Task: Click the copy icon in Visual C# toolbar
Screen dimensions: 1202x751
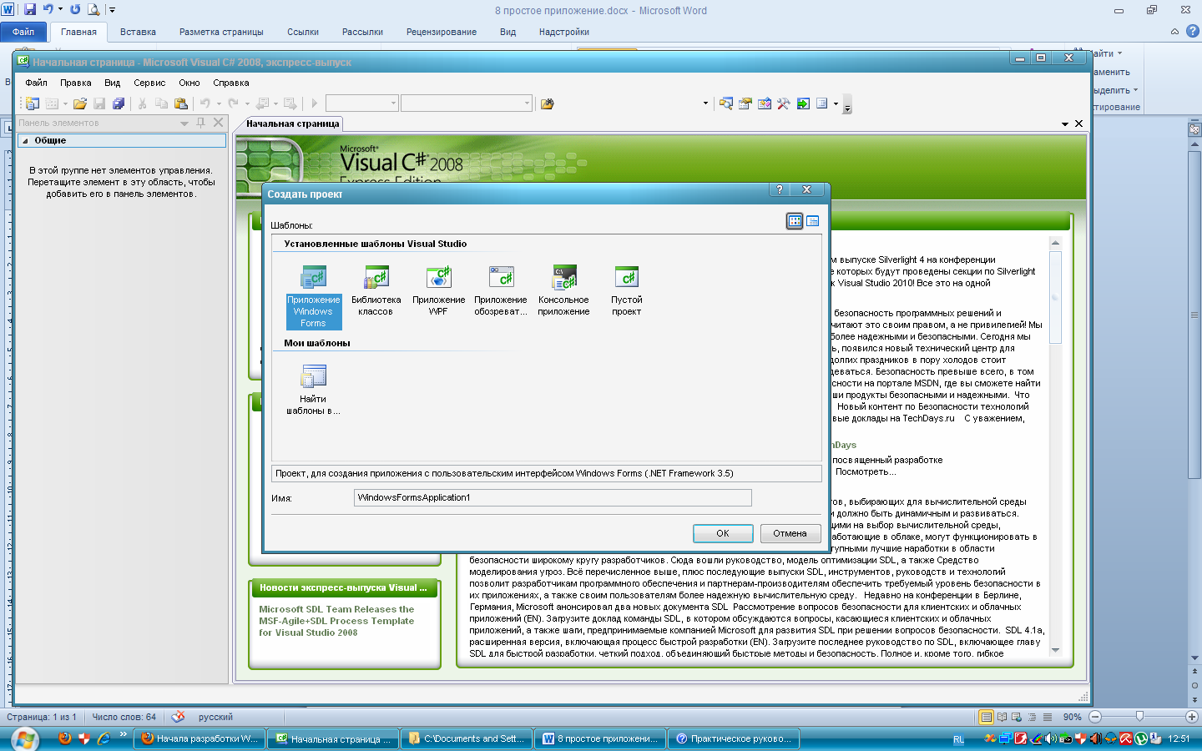Action: tap(161, 103)
